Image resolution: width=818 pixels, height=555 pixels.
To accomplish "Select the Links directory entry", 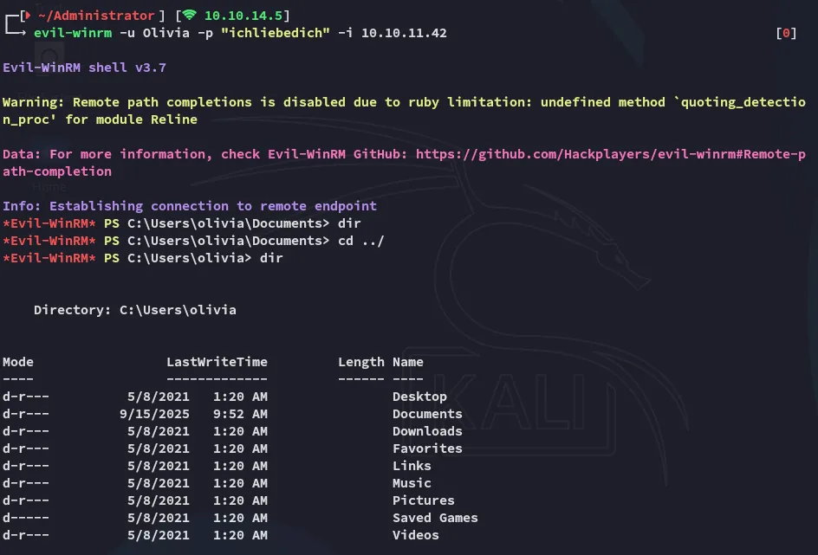I will (412, 466).
